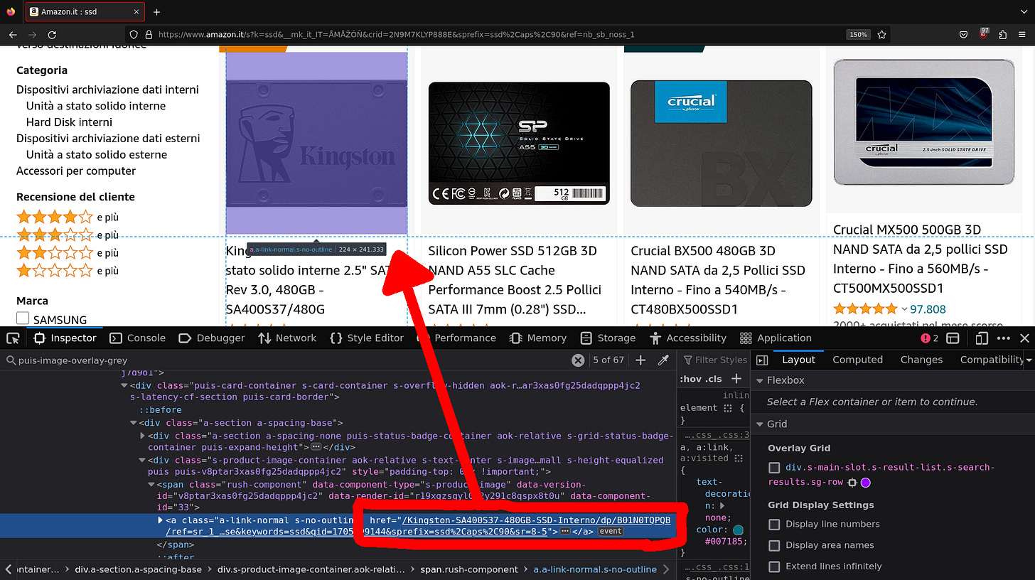This screenshot has width=1035, height=580.
Task: Enable the div.s-main-slot grid overlay checkbox
Action: tap(774, 467)
